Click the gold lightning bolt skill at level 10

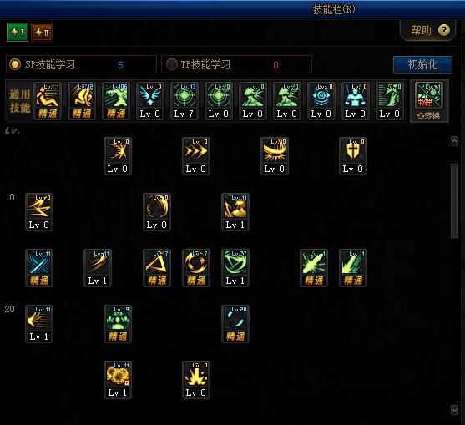39,212
